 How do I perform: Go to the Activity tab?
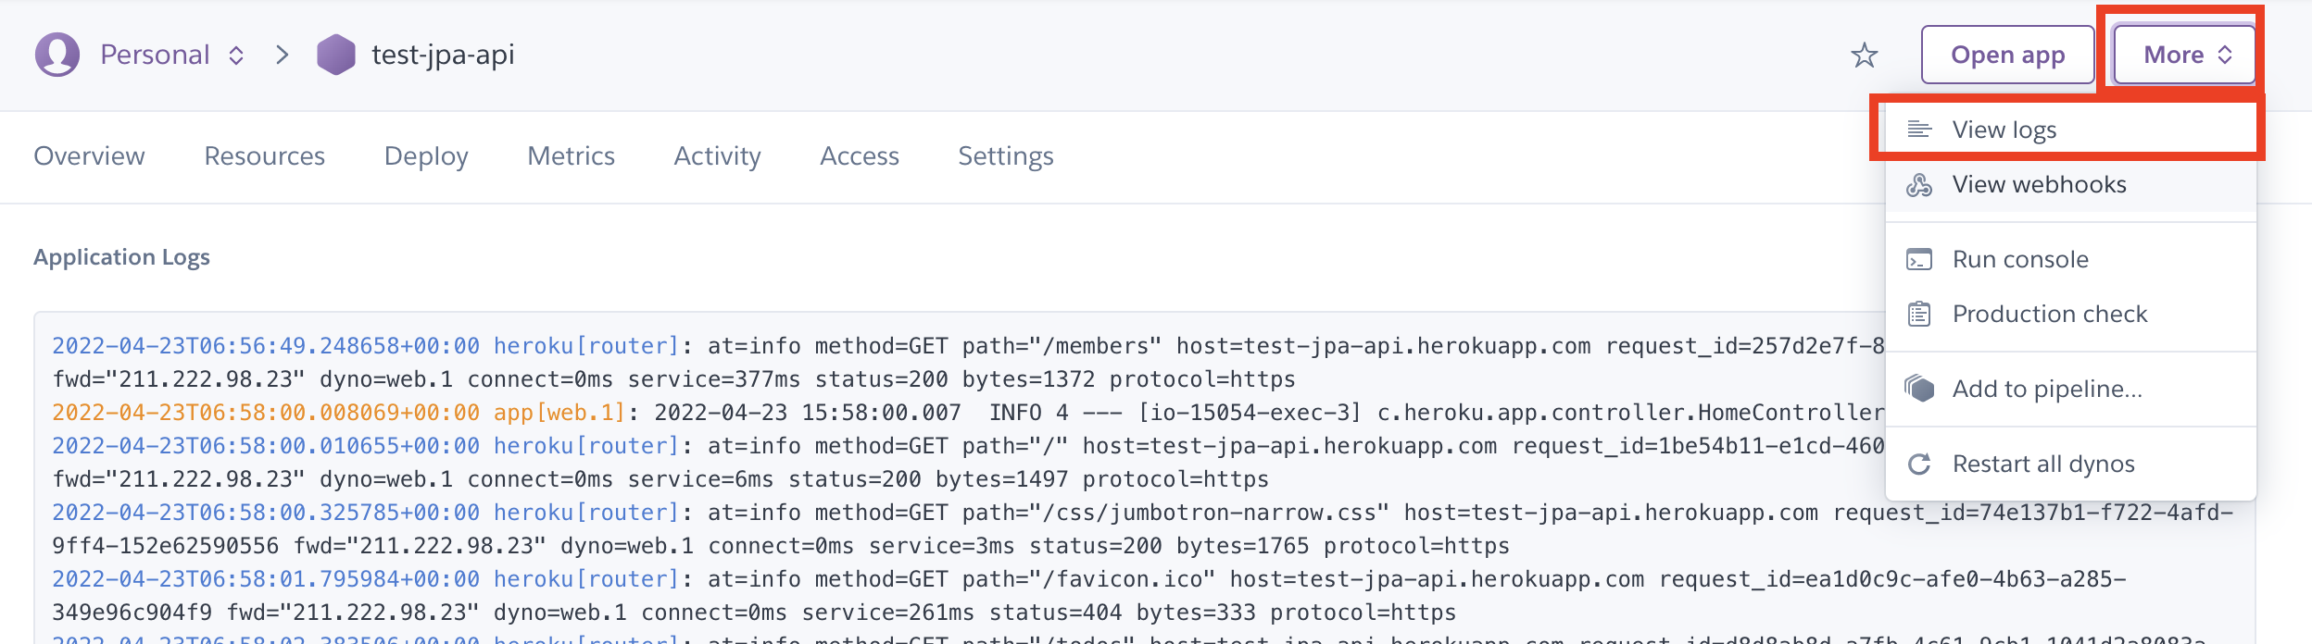point(717,156)
